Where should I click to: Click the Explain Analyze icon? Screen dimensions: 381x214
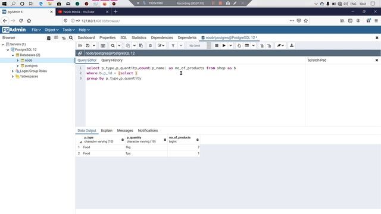pyautogui.click(x=247, y=46)
